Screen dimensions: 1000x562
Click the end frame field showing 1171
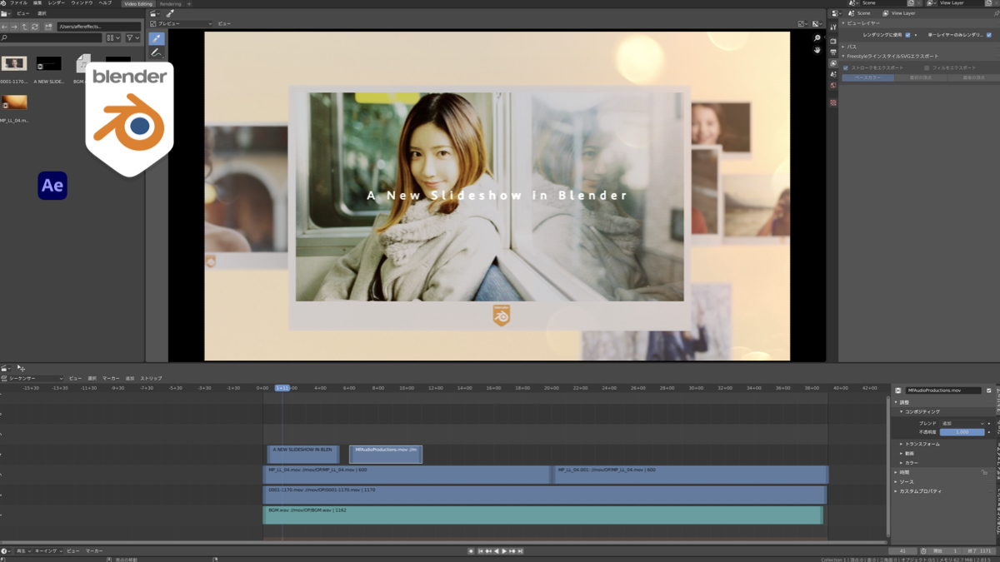click(x=980, y=551)
